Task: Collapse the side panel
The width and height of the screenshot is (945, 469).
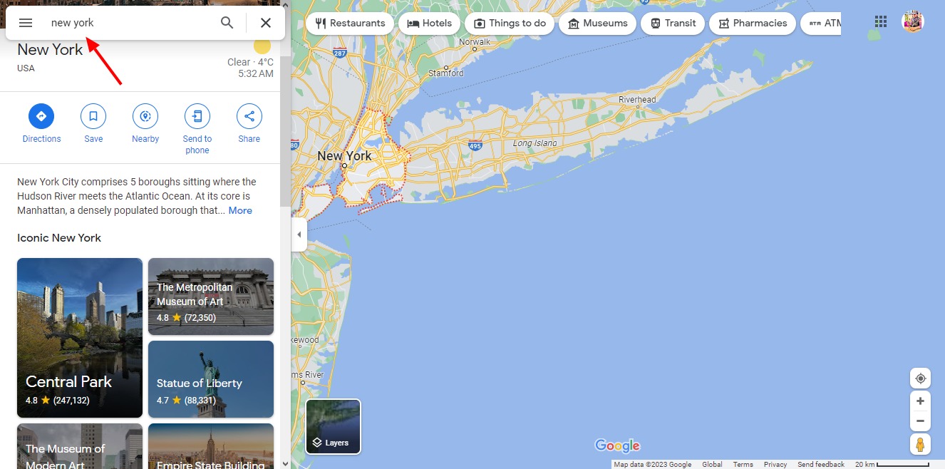Action: click(x=299, y=234)
